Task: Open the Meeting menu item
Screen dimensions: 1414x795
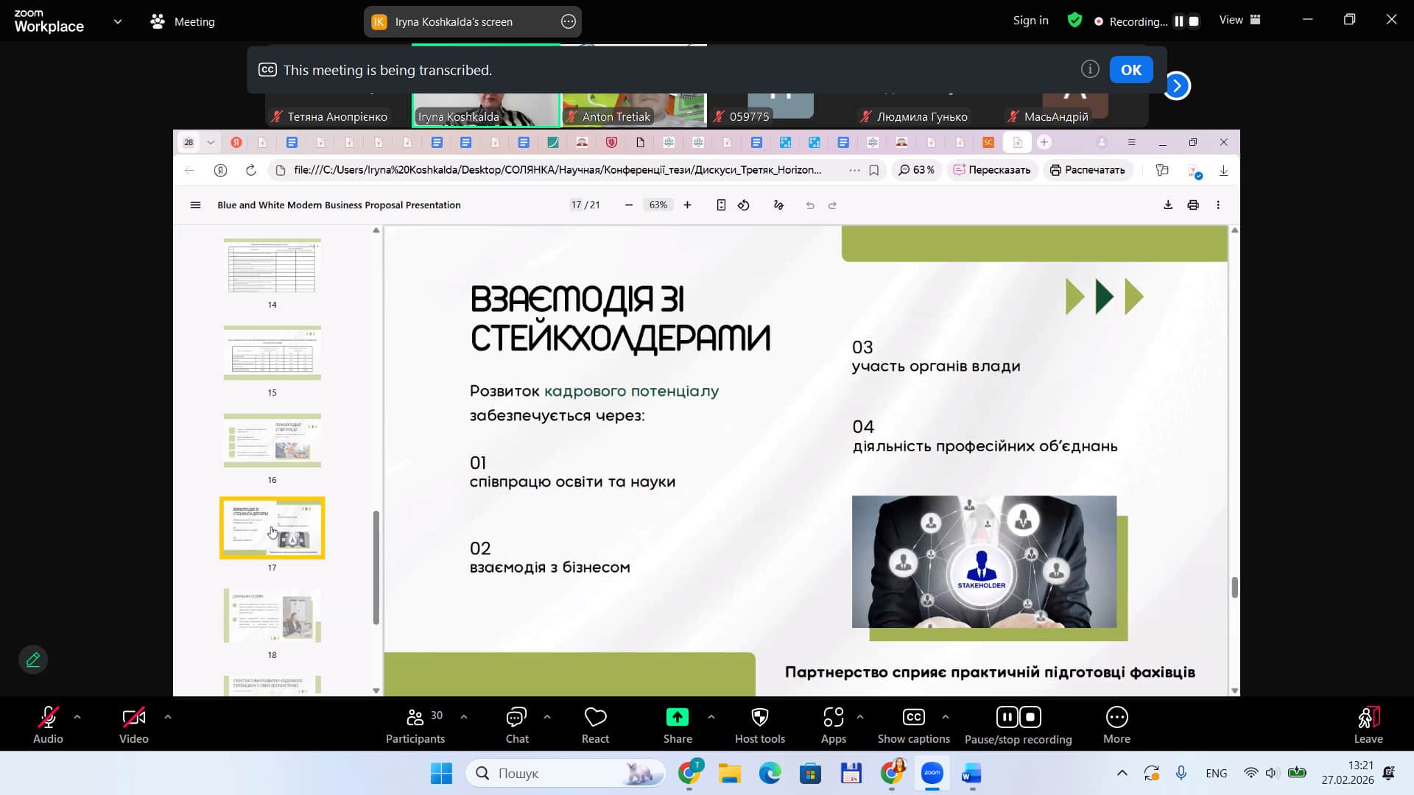Action: [x=183, y=21]
